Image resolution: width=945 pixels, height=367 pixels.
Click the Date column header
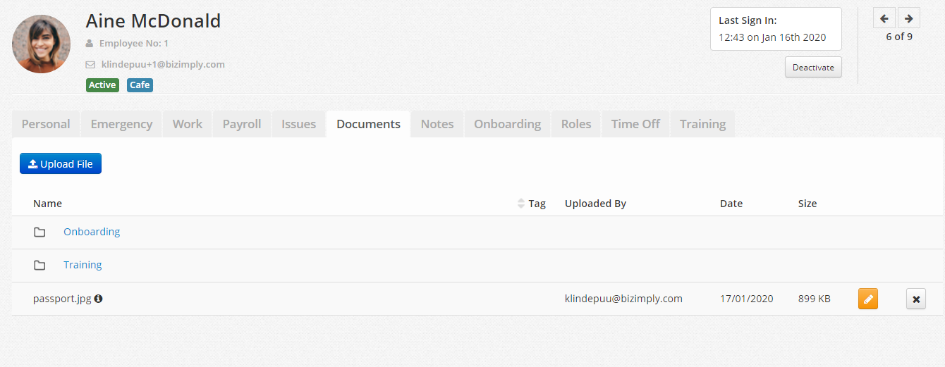pyautogui.click(x=731, y=204)
